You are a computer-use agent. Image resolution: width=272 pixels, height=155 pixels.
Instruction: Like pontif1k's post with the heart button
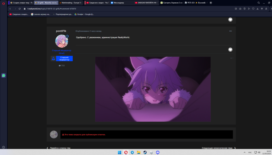pyautogui.click(x=230, y=49)
